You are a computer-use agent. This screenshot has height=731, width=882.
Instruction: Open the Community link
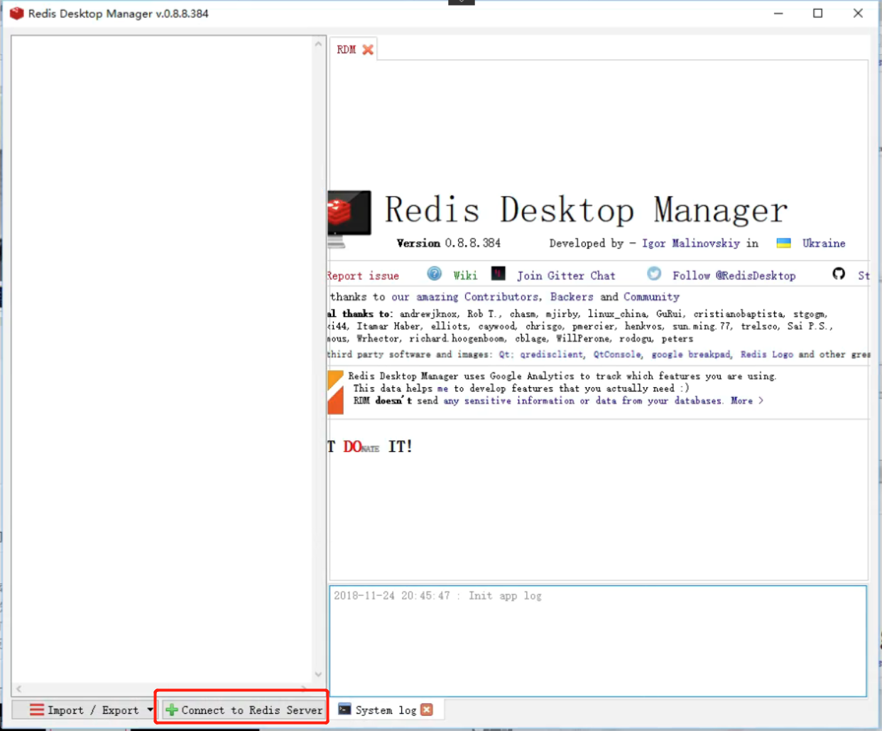click(651, 297)
